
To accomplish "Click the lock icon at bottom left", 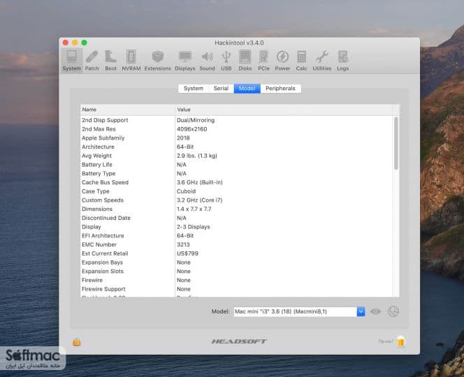I will click(77, 342).
